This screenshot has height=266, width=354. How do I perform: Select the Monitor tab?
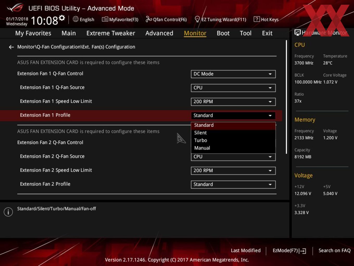tap(195, 33)
